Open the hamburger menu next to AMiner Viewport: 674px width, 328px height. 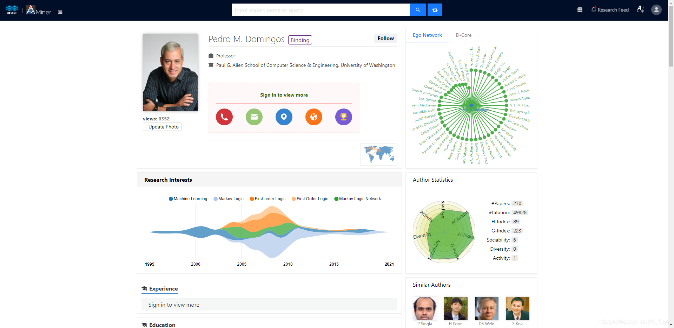point(60,12)
